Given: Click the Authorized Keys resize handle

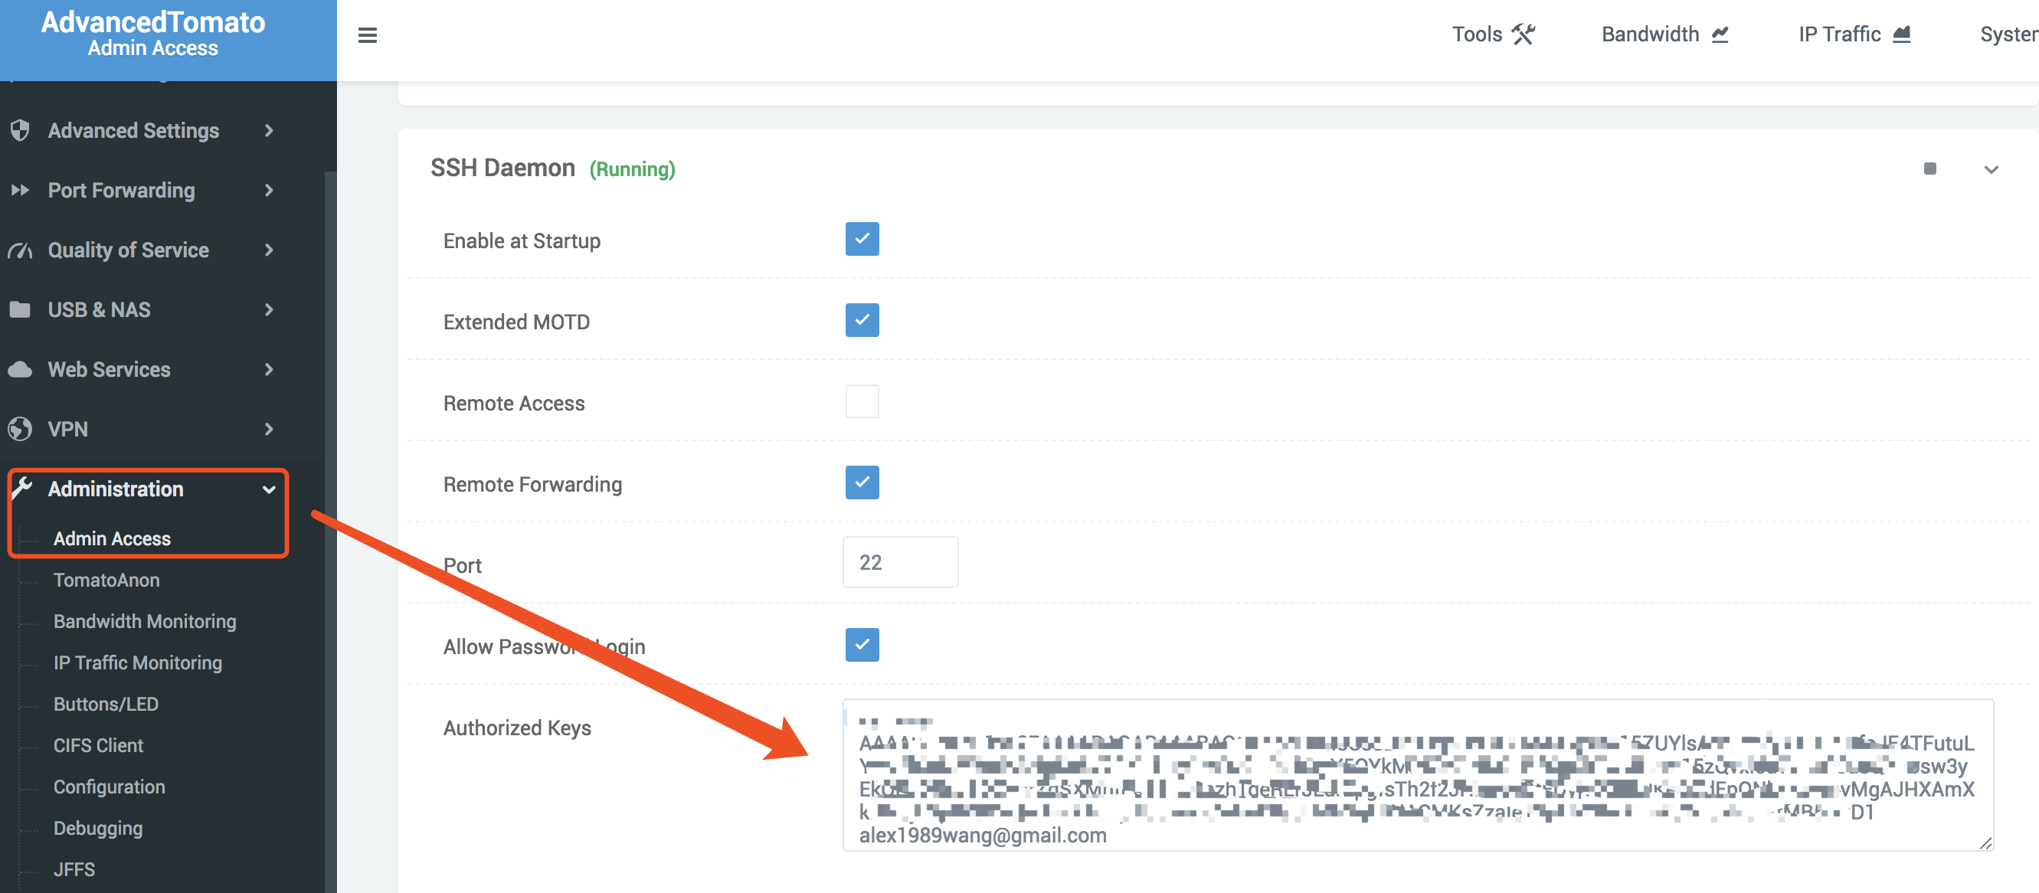Looking at the screenshot, I should point(1985,843).
